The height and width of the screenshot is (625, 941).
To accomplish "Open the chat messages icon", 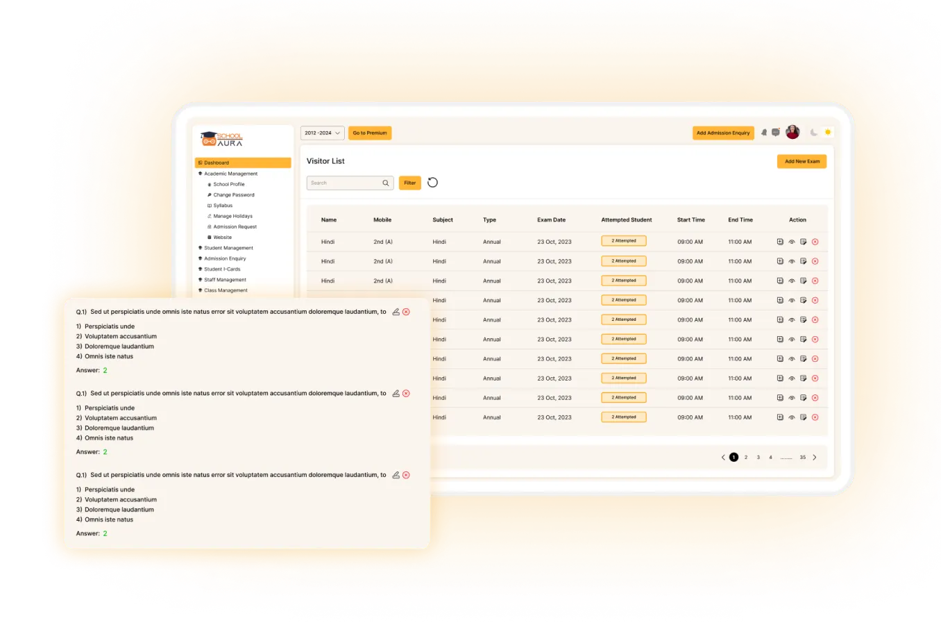I will coord(776,133).
